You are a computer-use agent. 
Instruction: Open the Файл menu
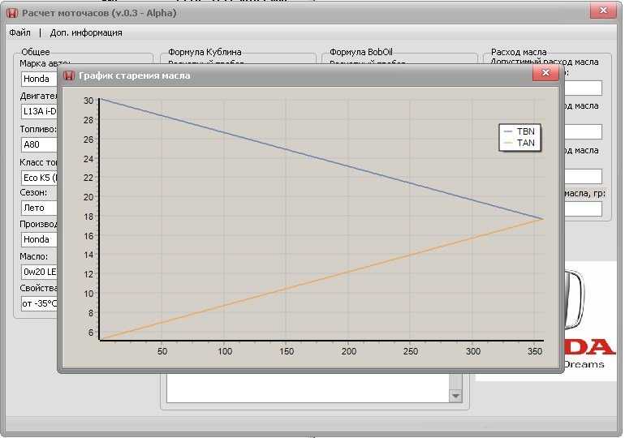pos(20,32)
